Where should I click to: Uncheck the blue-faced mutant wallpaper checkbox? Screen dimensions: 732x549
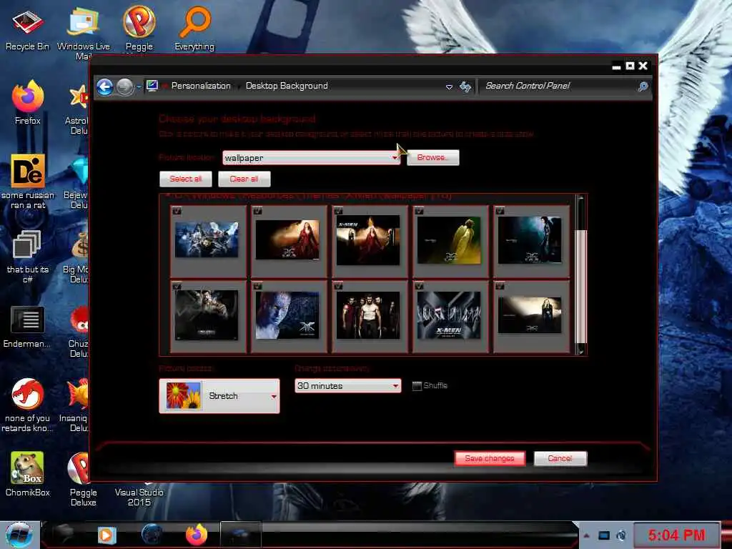click(x=257, y=286)
